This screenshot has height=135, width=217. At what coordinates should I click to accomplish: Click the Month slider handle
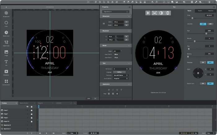(195, 41)
